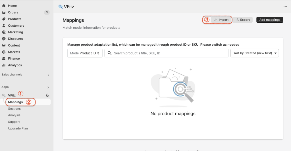Screen dimensions: 291x151
Task: Click the Discounts badge icon
Action: click(4, 39)
